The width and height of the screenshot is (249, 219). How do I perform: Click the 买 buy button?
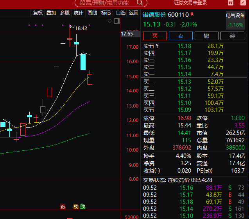[155, 36]
